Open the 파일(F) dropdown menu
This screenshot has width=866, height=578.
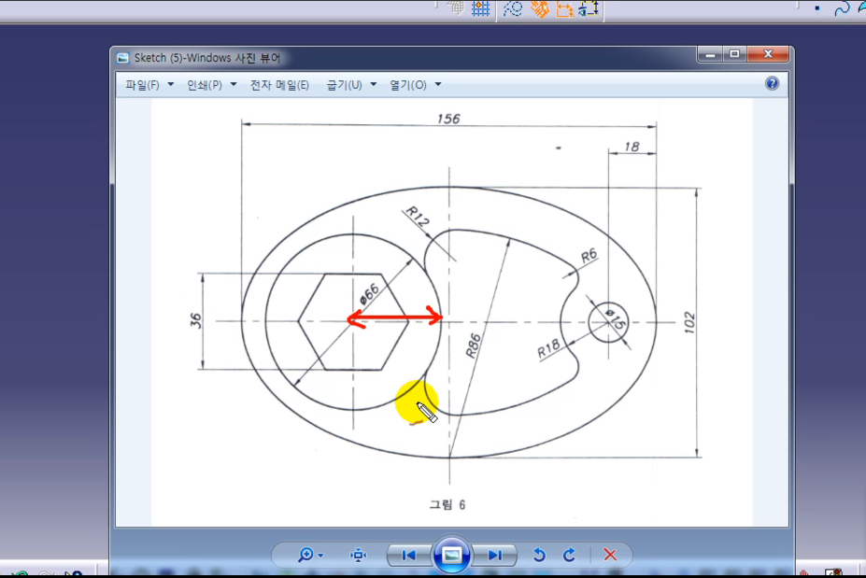click(x=149, y=85)
